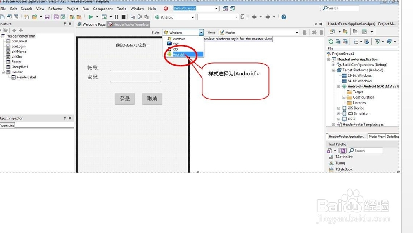Click the 帐号 account input field
Screen dimensions: 413x233
coord(135,68)
